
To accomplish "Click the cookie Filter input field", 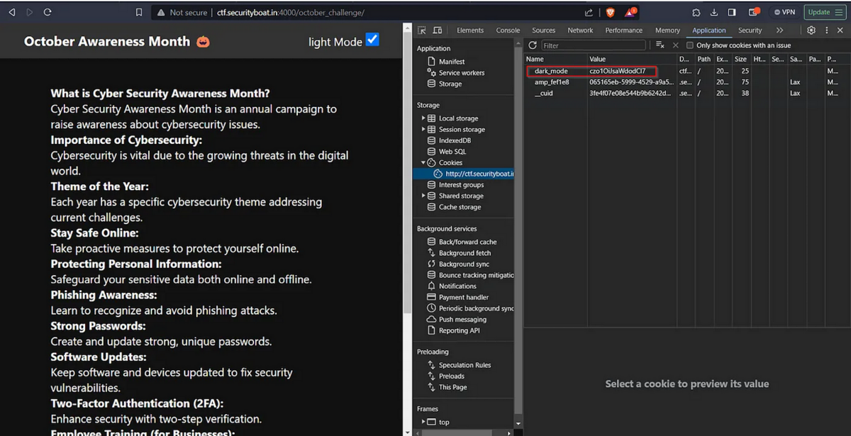I will click(594, 45).
